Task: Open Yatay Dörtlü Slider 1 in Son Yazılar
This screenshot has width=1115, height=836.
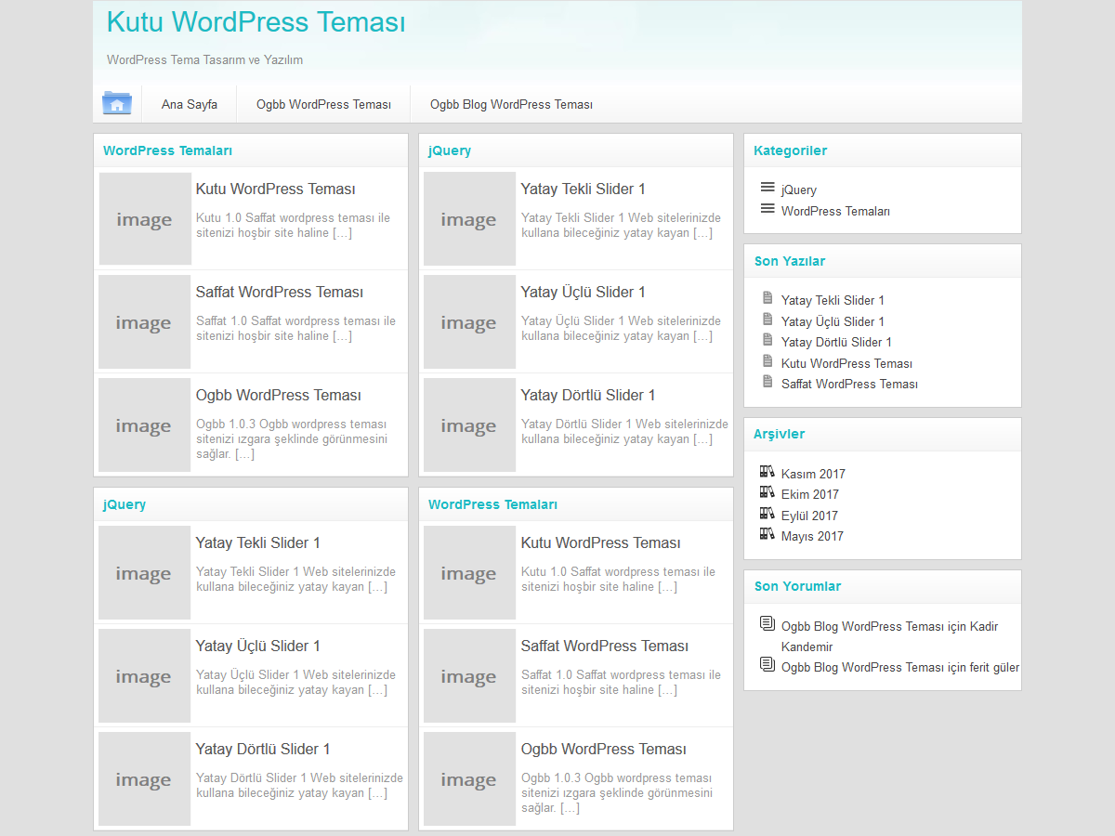Action: point(836,343)
